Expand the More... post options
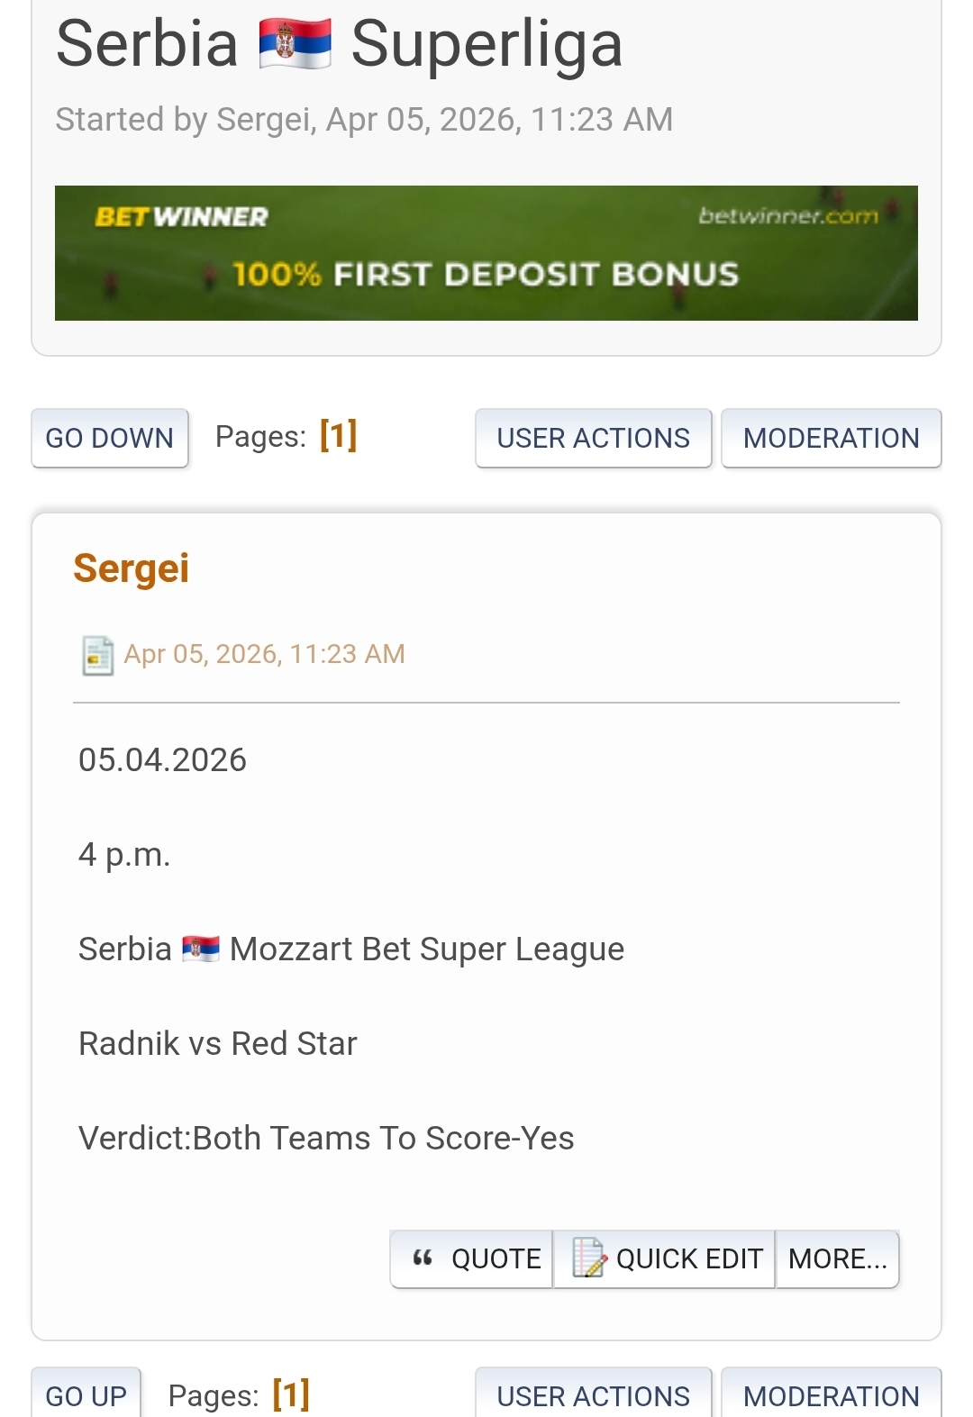This screenshot has width=973, height=1417. 837,1258
